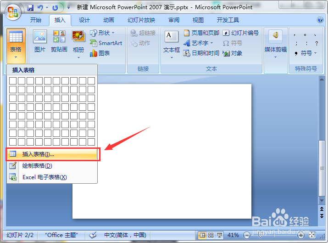Click the 超链接 hyperlink button
Viewport: 328px width, 243px height.
143,33
